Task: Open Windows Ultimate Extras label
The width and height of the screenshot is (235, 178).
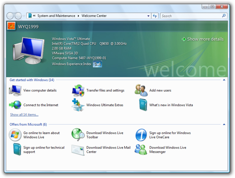Action: pos(105,105)
